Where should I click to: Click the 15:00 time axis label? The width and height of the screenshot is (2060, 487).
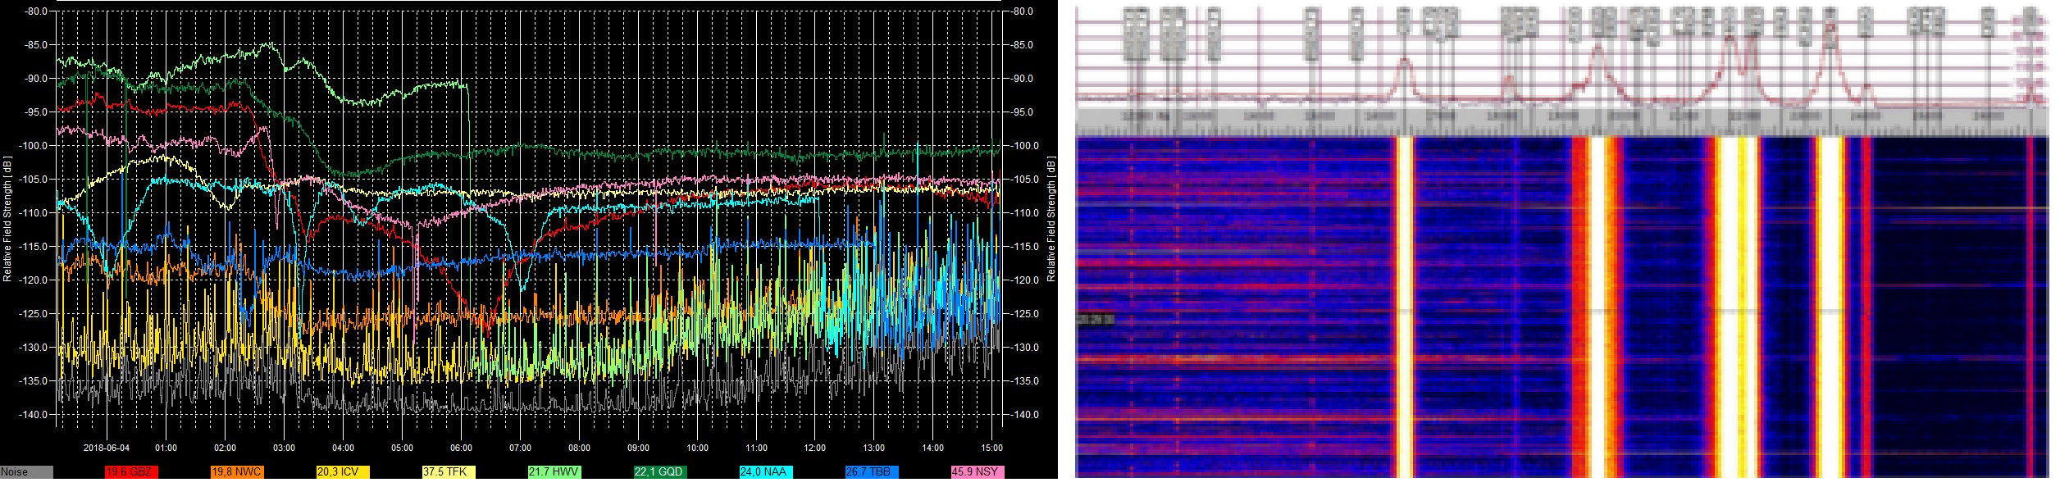pyautogui.click(x=991, y=448)
